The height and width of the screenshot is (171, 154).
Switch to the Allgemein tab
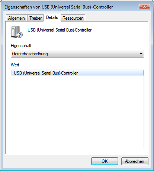point(16,18)
